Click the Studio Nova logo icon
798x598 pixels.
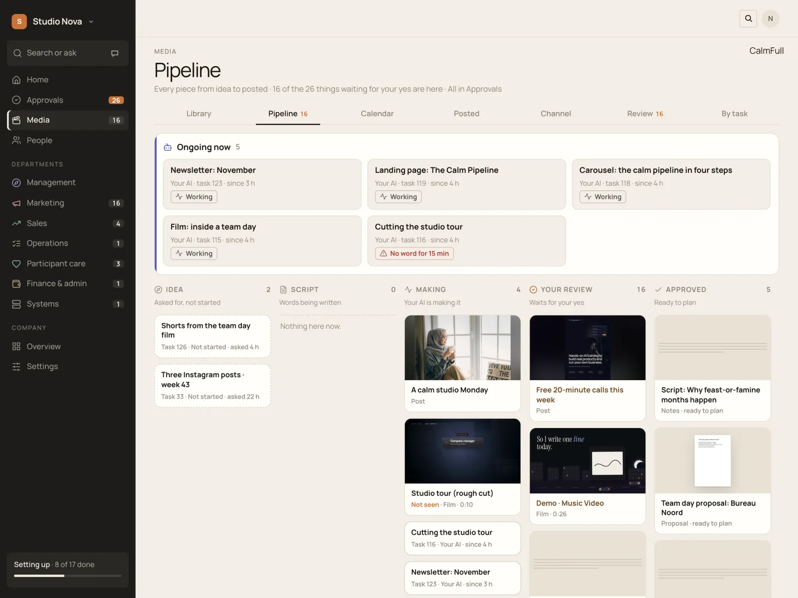pos(19,21)
